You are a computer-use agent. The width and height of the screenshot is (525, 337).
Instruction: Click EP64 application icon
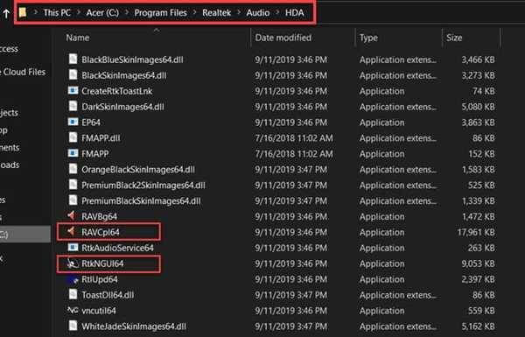pyautogui.click(x=73, y=122)
